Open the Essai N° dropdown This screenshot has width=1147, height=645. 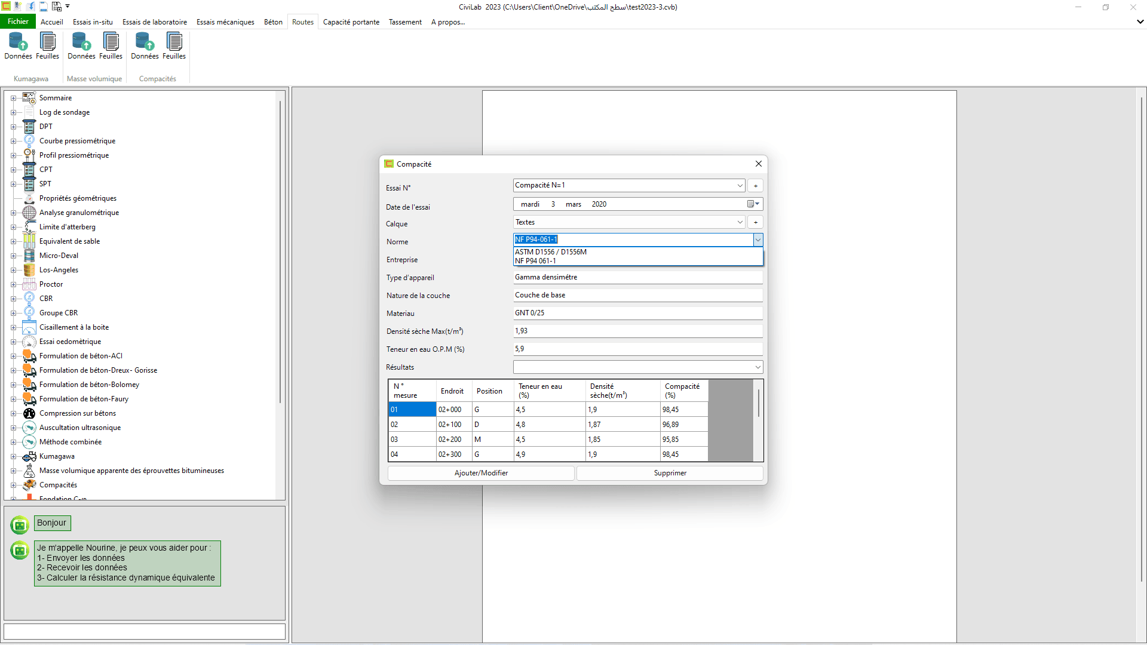pos(740,186)
